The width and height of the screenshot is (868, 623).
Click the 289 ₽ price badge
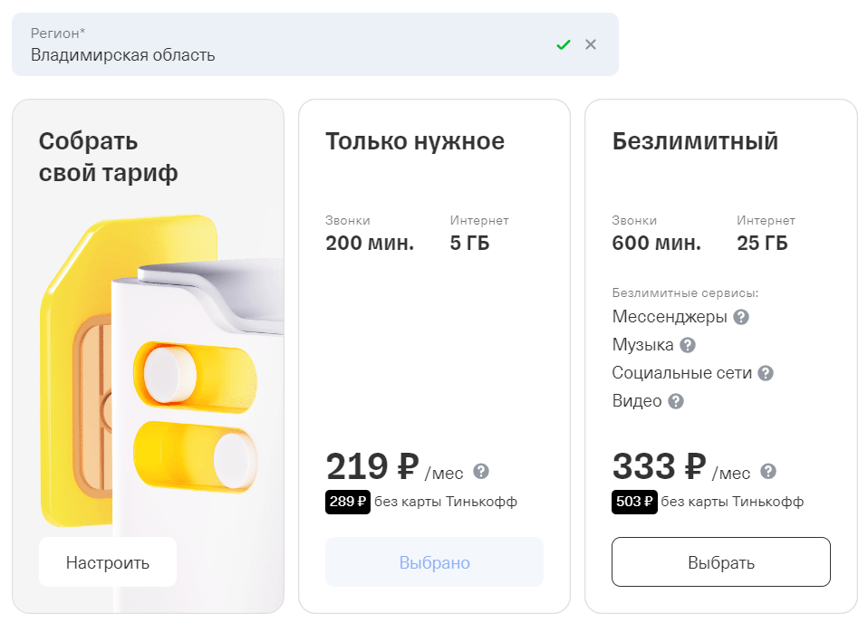(x=348, y=502)
